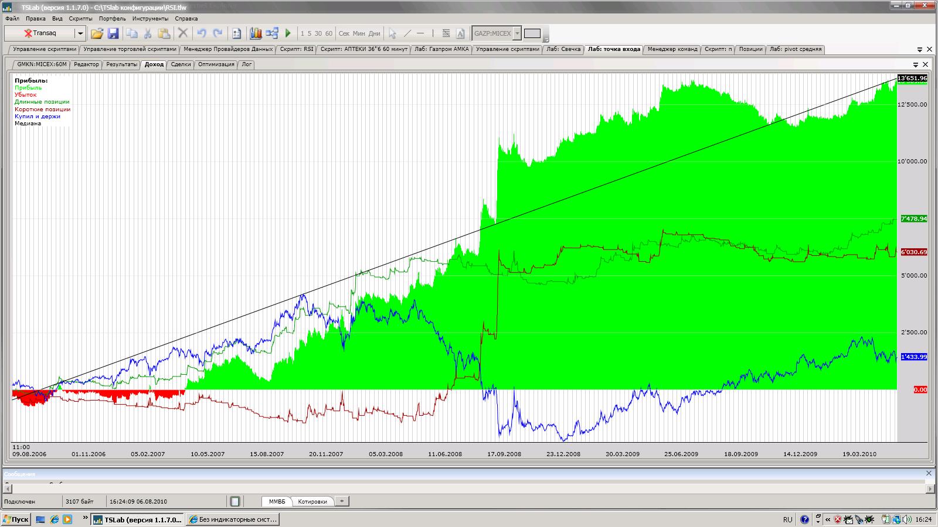Run script with green play icon
The height and width of the screenshot is (527, 938).
pos(288,33)
